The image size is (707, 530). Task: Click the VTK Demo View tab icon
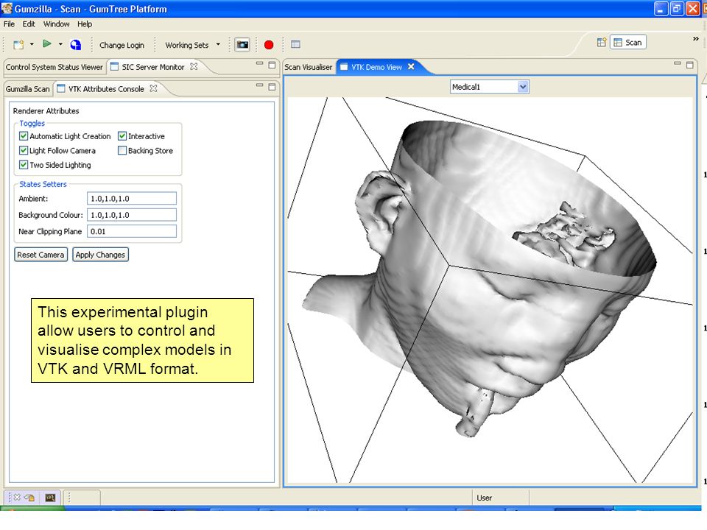pos(344,67)
